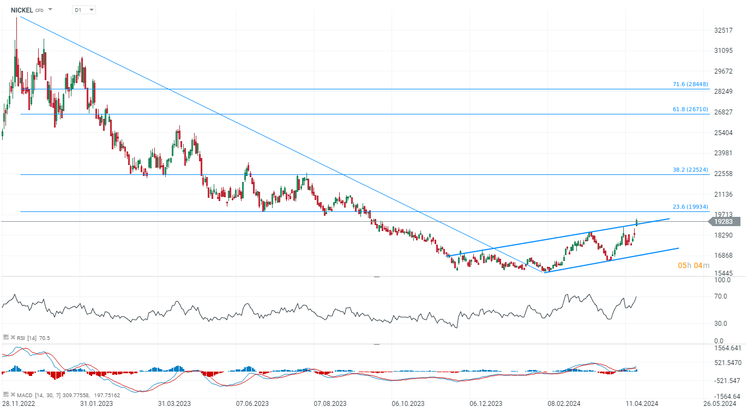The height and width of the screenshot is (413, 747).
Task: Click the 31.03.2023 date axis label
Action: (x=174, y=404)
